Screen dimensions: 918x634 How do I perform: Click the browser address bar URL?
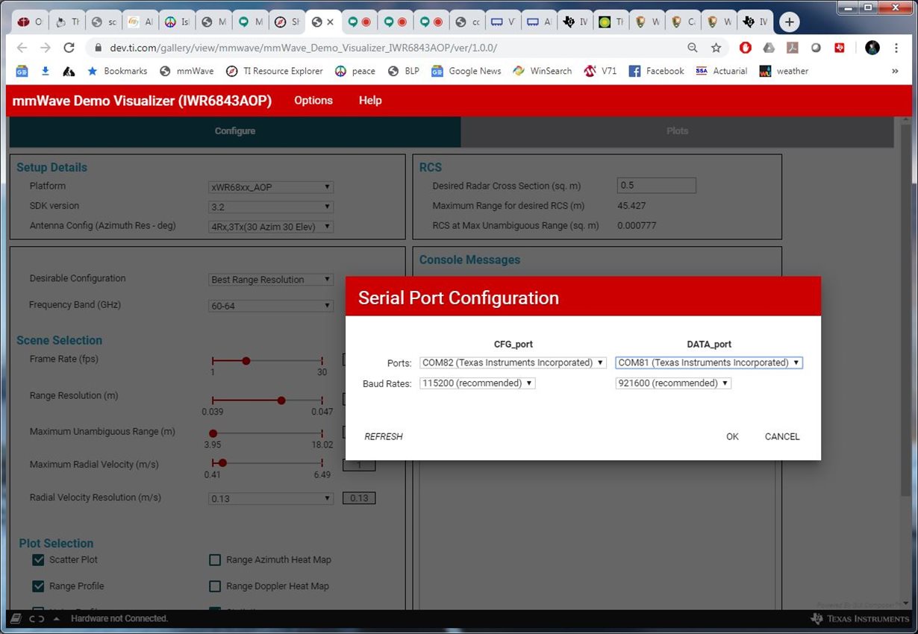303,48
